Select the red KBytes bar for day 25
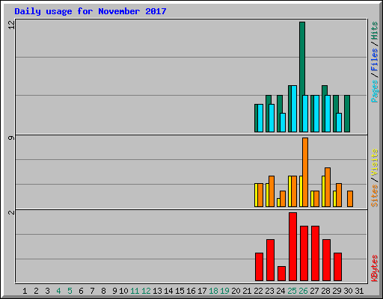 (292, 247)
